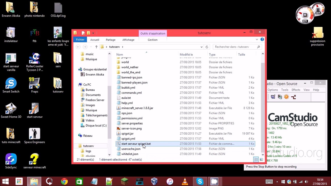The image size is (331, 186).
Task: Click the Windows Start button
Action: (x=5, y=182)
